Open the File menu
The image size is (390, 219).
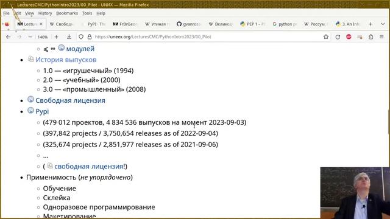click(x=6, y=13)
